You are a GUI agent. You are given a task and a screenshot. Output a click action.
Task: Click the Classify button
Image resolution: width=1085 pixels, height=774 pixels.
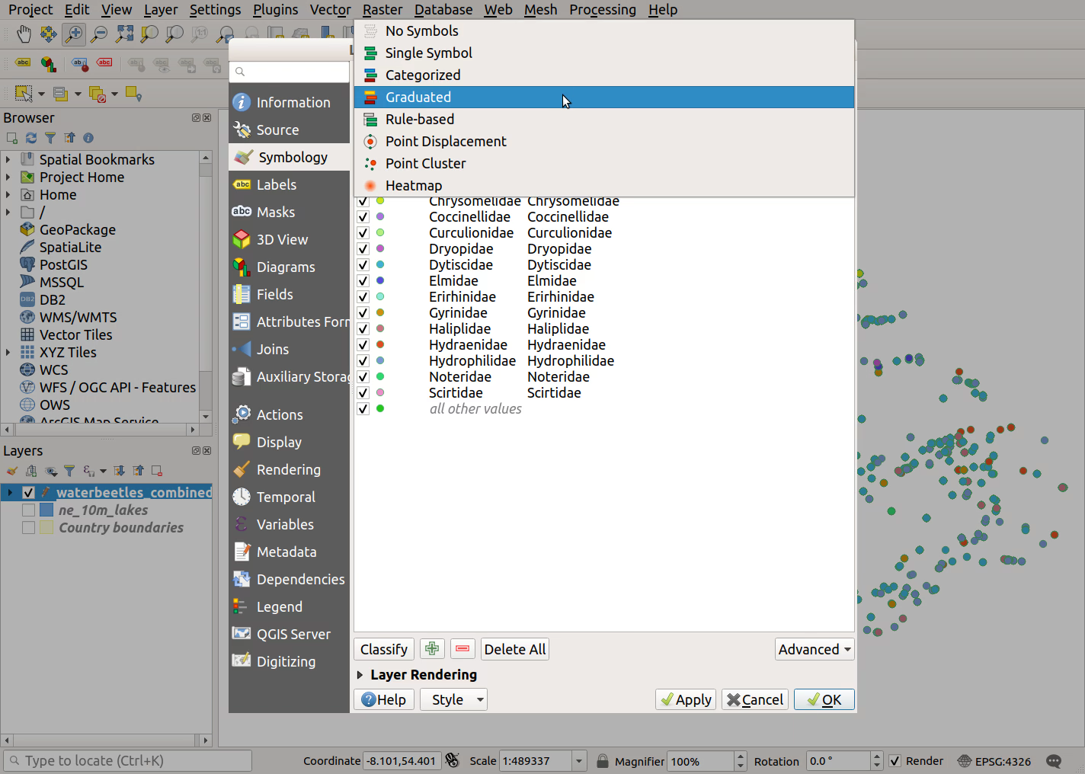click(384, 649)
